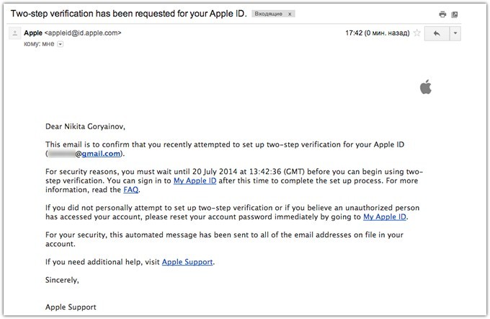The height and width of the screenshot is (319, 490).
Task: Open the more options dropdown beside reply
Action: pyautogui.click(x=456, y=34)
